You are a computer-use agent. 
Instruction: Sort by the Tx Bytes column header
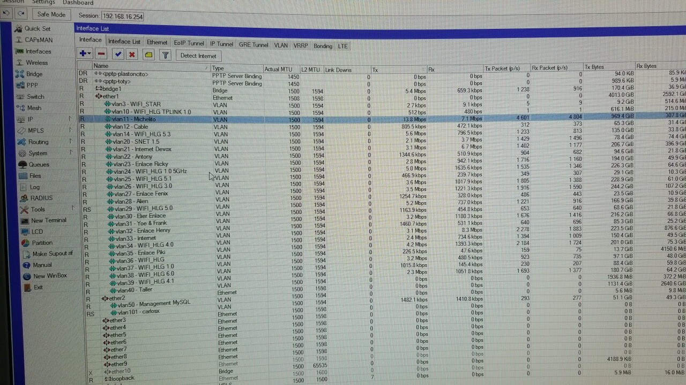point(609,67)
